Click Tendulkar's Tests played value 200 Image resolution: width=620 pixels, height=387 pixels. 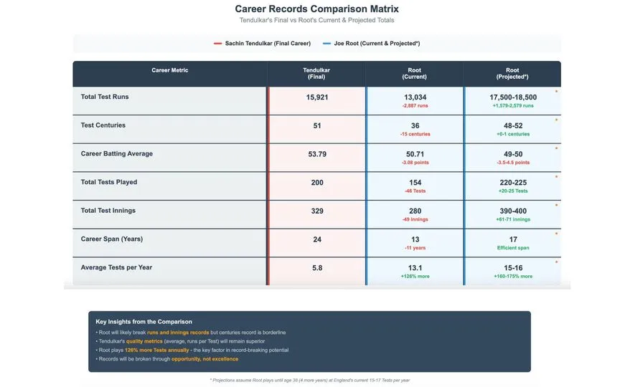pos(317,183)
